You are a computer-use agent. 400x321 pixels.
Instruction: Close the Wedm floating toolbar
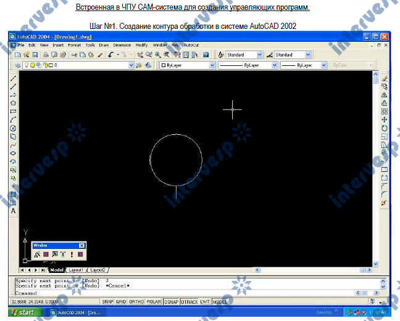click(x=82, y=245)
